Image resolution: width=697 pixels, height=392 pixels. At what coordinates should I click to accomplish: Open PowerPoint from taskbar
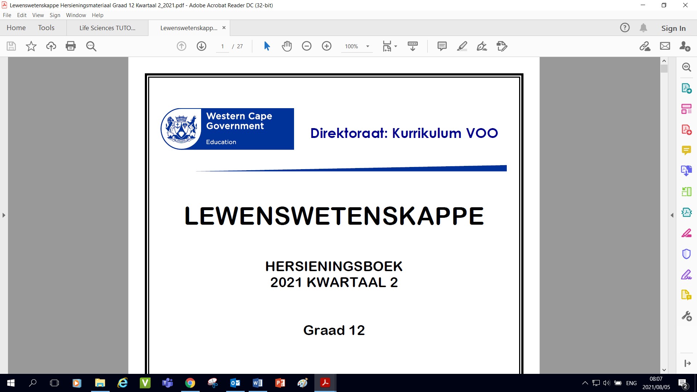click(x=280, y=383)
